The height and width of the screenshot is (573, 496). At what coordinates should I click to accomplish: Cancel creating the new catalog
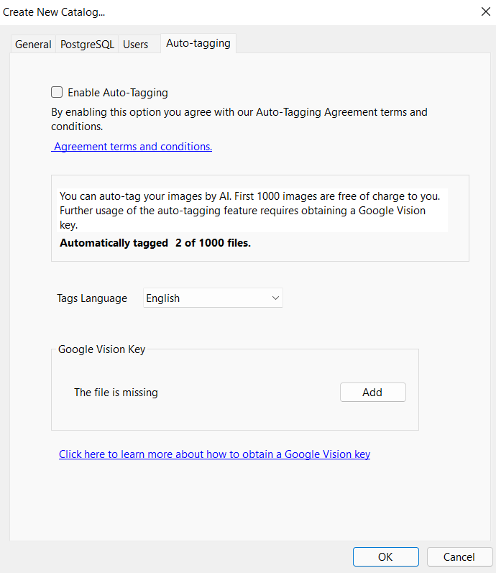pos(459,556)
